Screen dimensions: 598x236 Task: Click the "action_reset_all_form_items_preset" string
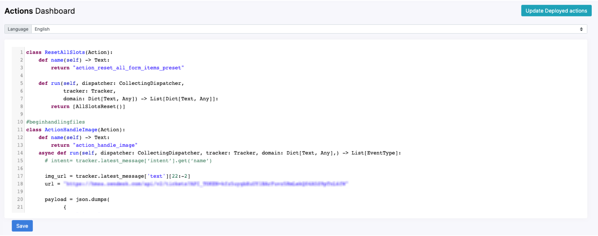(128, 68)
